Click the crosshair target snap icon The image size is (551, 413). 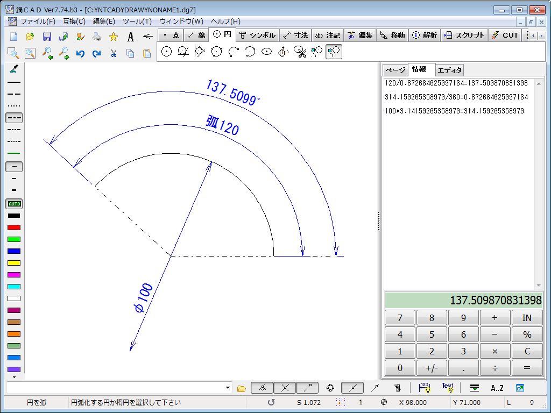click(384, 402)
